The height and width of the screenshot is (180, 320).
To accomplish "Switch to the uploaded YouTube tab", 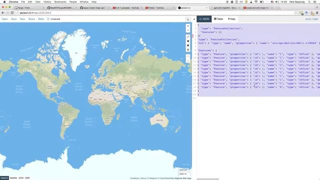I will [x=127, y=8].
